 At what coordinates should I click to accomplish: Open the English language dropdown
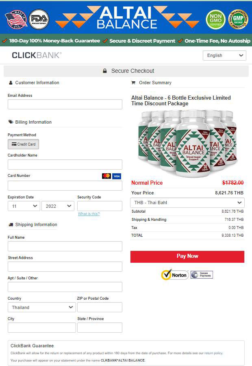224,55
